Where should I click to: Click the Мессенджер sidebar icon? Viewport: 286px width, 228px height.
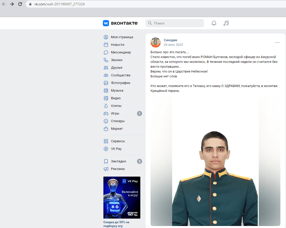click(106, 52)
